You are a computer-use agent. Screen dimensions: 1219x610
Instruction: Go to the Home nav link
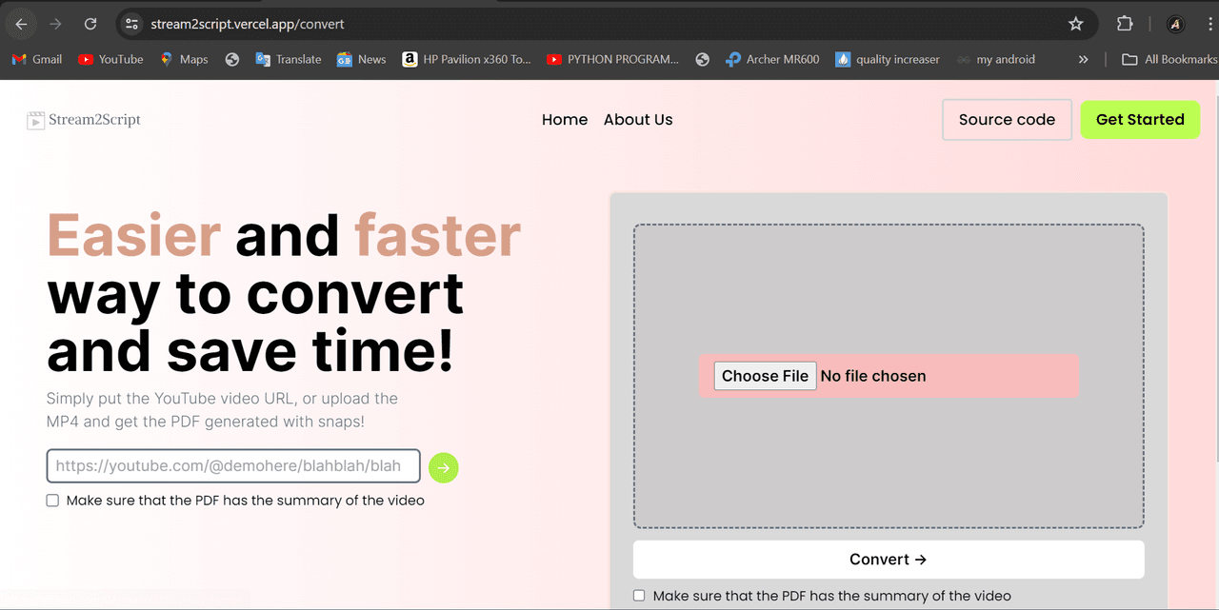pyautogui.click(x=565, y=120)
